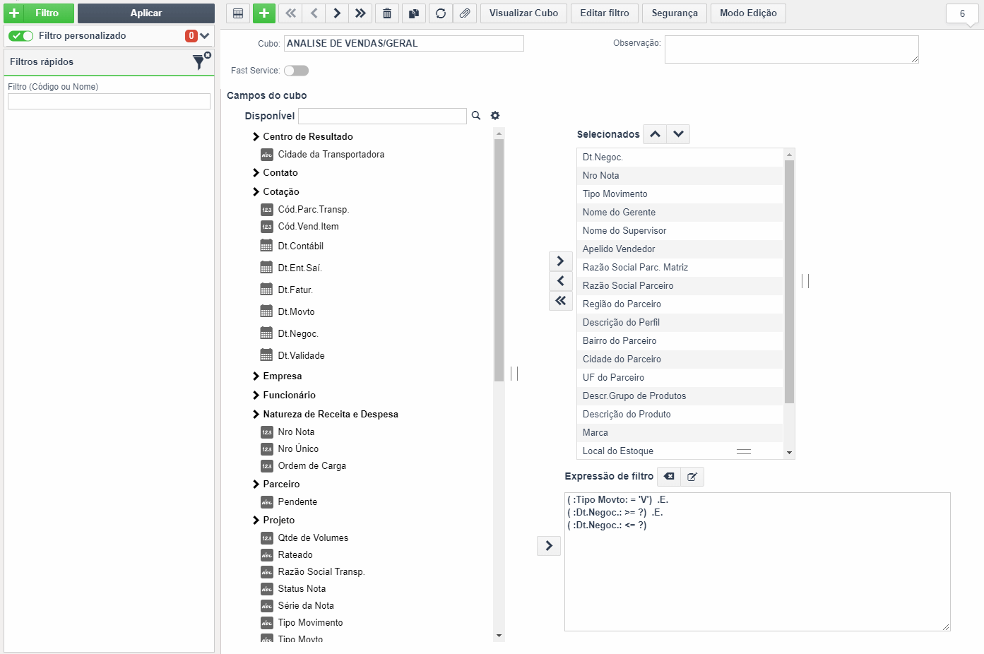Click the Visualizar Cubo button
Viewport: 984px width, 654px height.
coord(523,13)
